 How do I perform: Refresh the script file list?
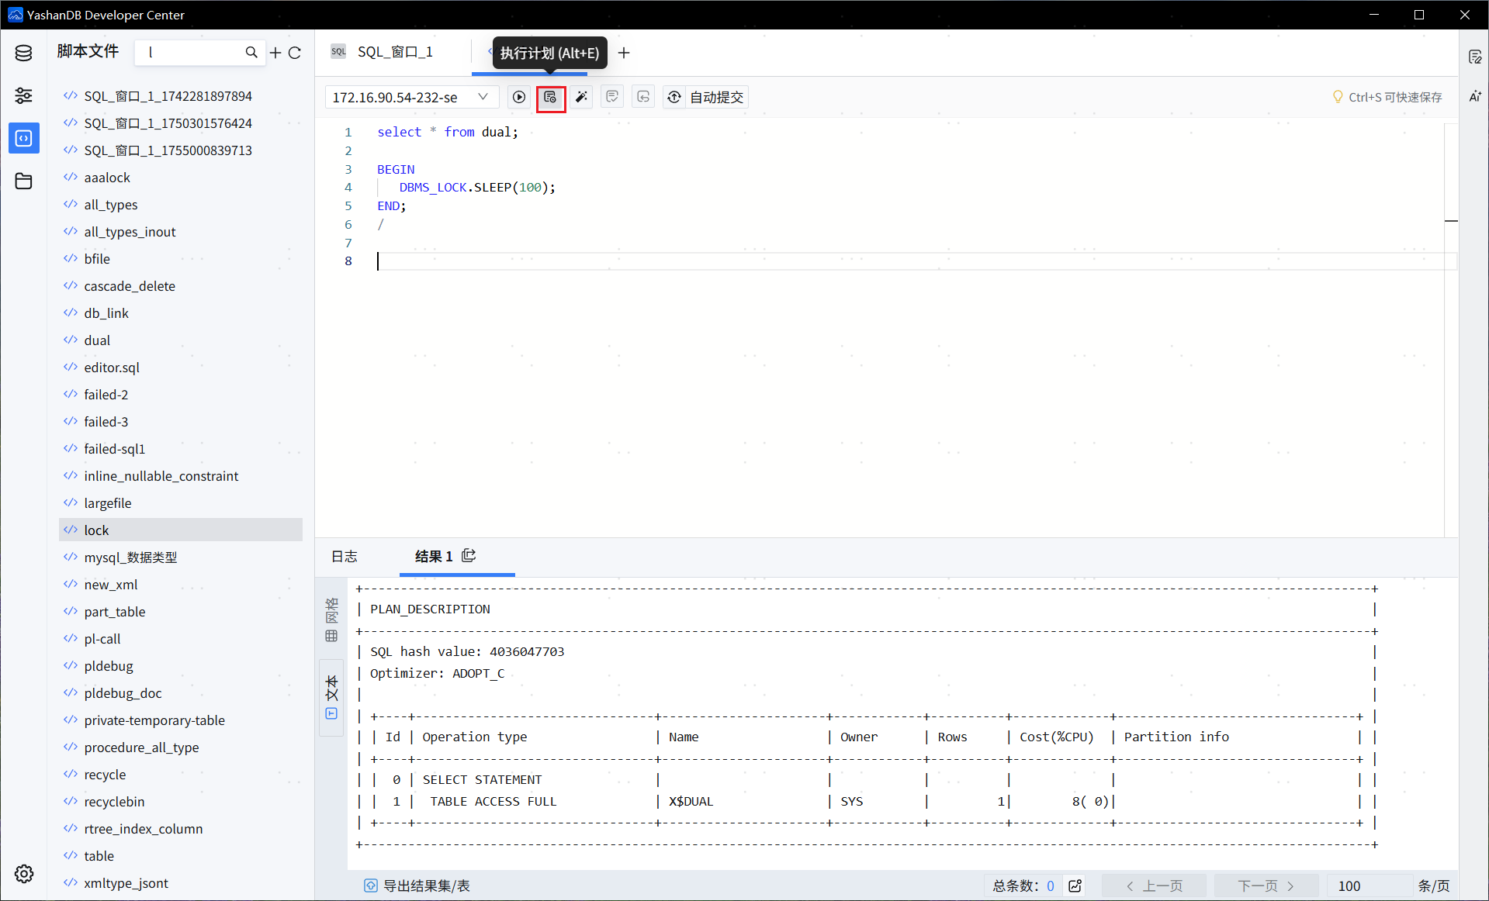(295, 53)
